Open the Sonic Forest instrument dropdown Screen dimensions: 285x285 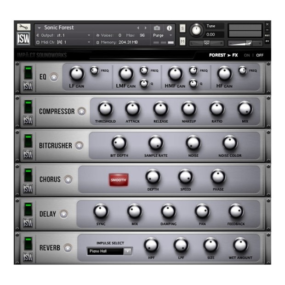click(x=39, y=28)
